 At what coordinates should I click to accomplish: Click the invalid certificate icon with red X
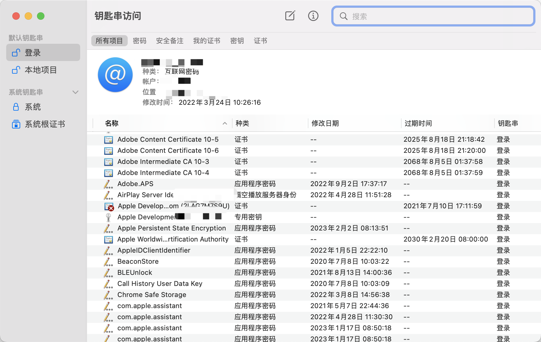point(109,206)
